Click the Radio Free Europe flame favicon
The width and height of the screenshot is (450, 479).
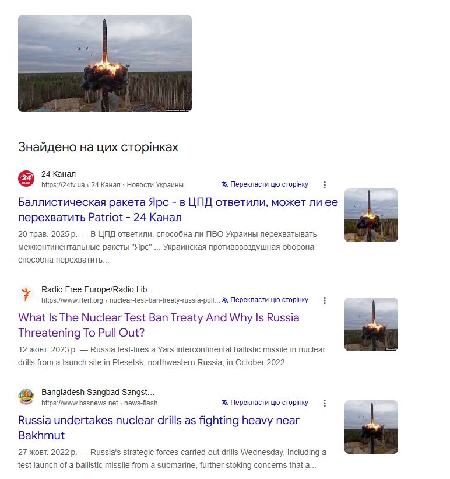click(26, 294)
